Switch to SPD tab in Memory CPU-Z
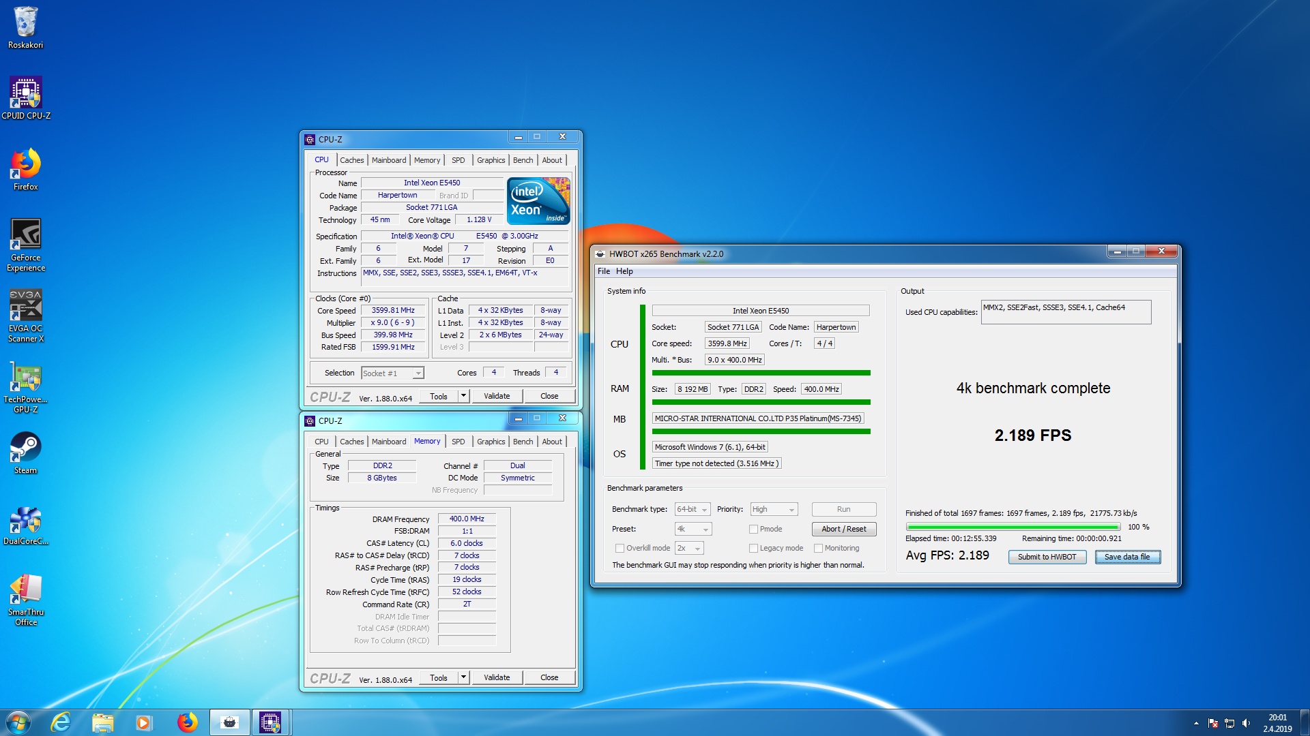Viewport: 1310px width, 736px height. pos(458,442)
